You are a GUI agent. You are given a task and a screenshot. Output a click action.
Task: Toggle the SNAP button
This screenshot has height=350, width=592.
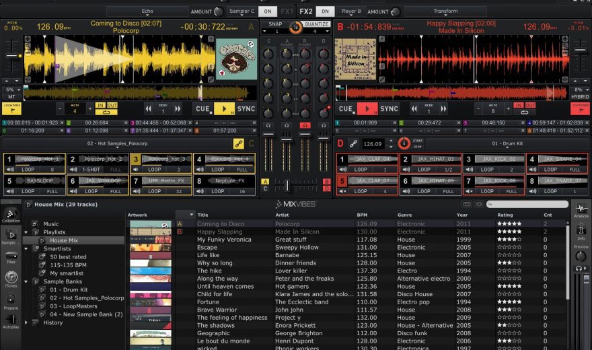tap(274, 24)
